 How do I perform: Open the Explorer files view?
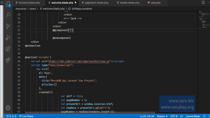8,4
